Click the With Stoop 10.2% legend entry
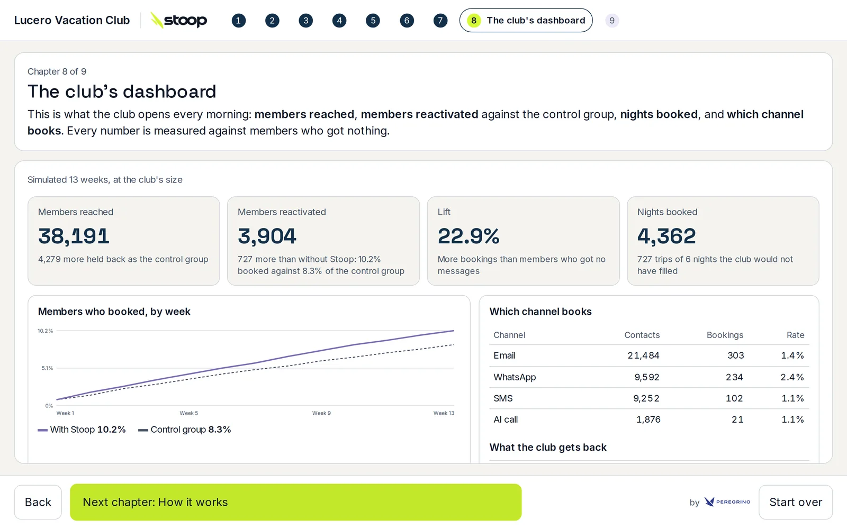The image size is (847, 529). click(82, 430)
